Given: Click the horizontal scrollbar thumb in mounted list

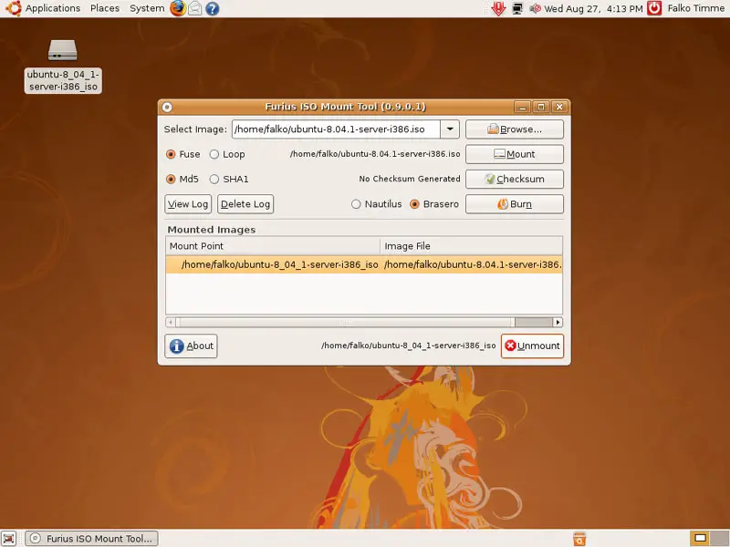Looking at the screenshot, I should pyautogui.click(x=345, y=323).
